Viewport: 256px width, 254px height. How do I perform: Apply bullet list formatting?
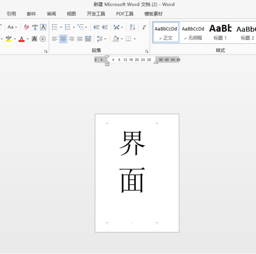tap(55, 27)
